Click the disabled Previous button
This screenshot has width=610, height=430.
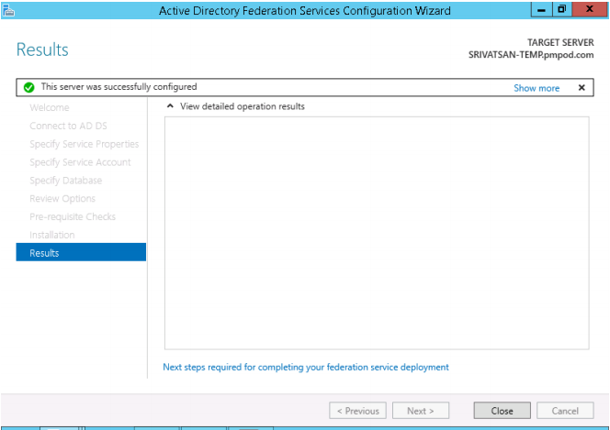[357, 411]
